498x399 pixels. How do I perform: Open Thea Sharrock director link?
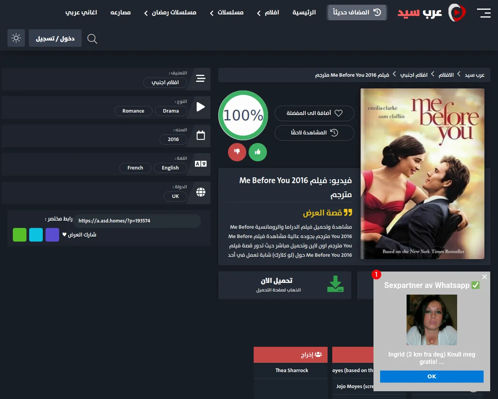click(292, 371)
